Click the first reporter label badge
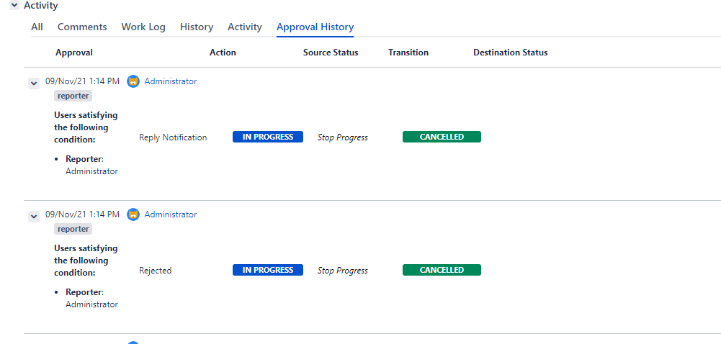This screenshot has height=344, width=721. pos(73,96)
